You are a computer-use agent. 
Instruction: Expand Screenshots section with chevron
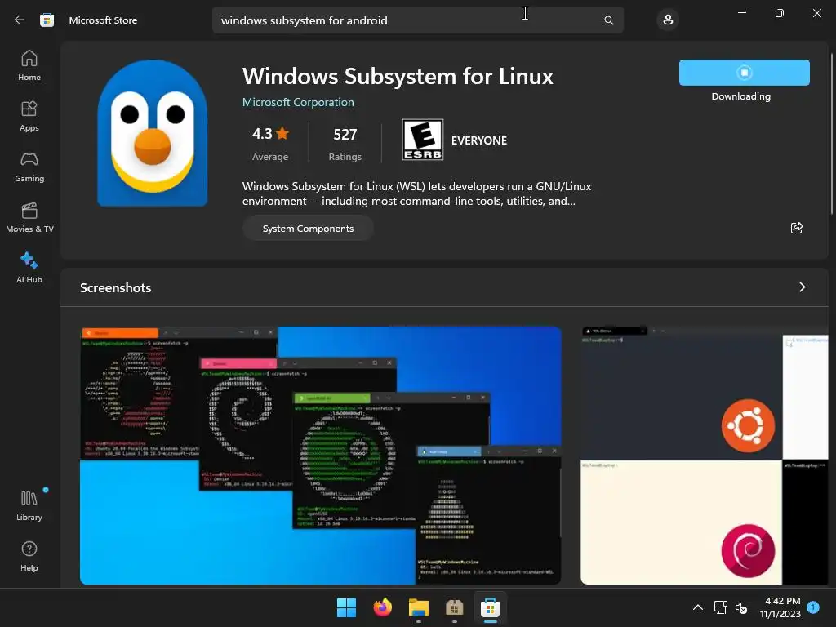802,287
